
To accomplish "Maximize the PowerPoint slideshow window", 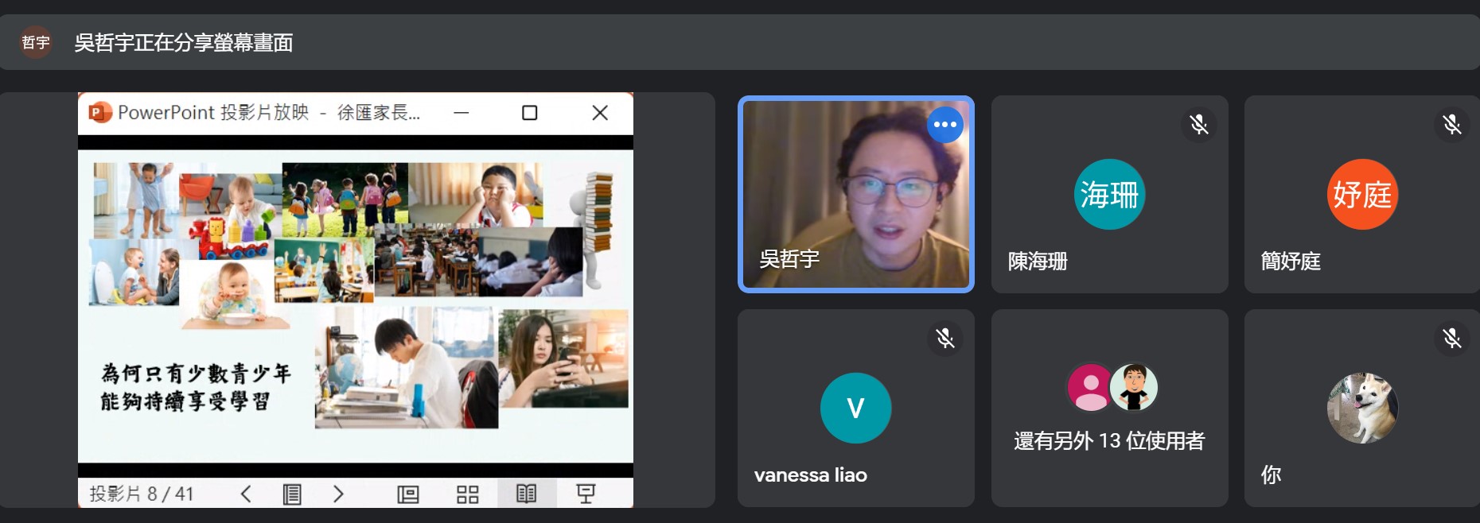I will pyautogui.click(x=530, y=113).
